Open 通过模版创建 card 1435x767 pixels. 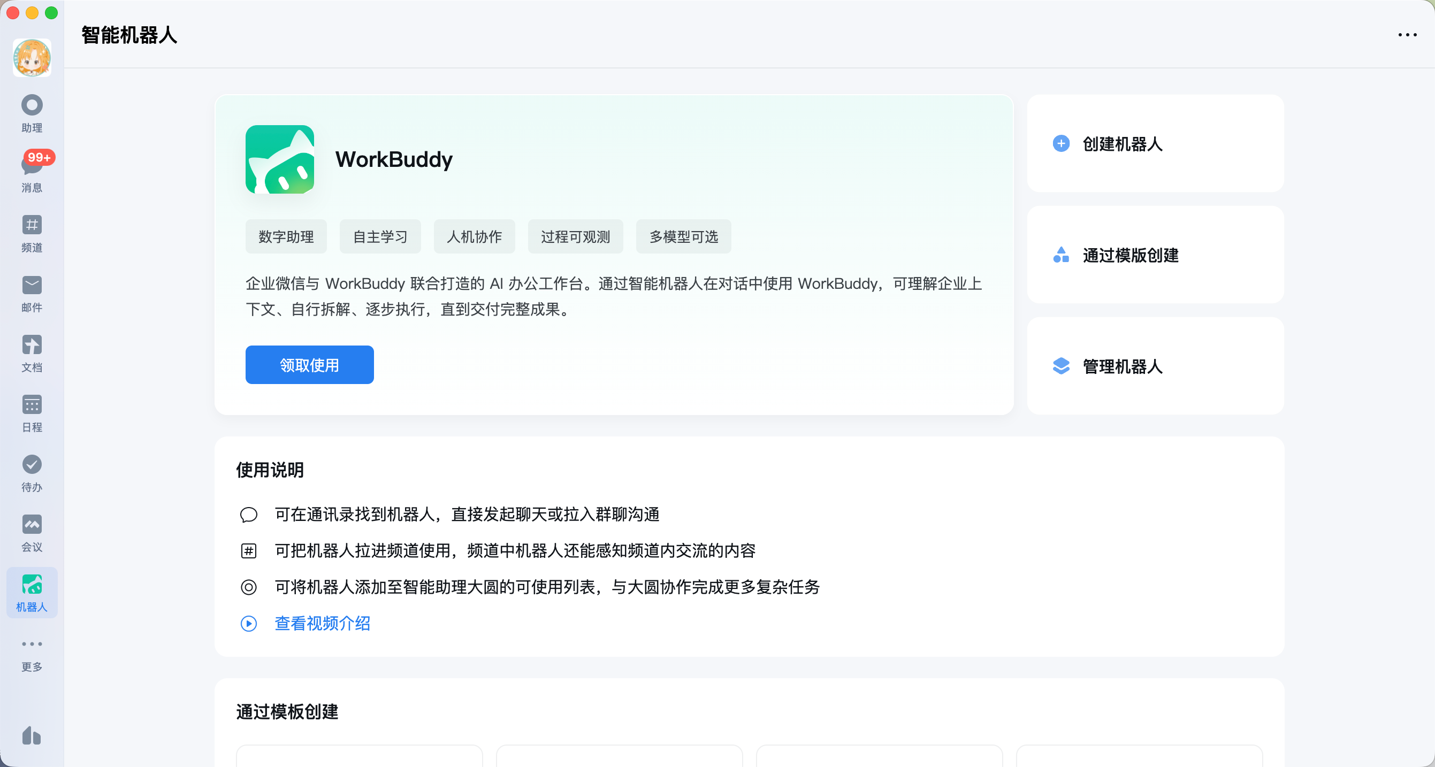[x=1155, y=255]
